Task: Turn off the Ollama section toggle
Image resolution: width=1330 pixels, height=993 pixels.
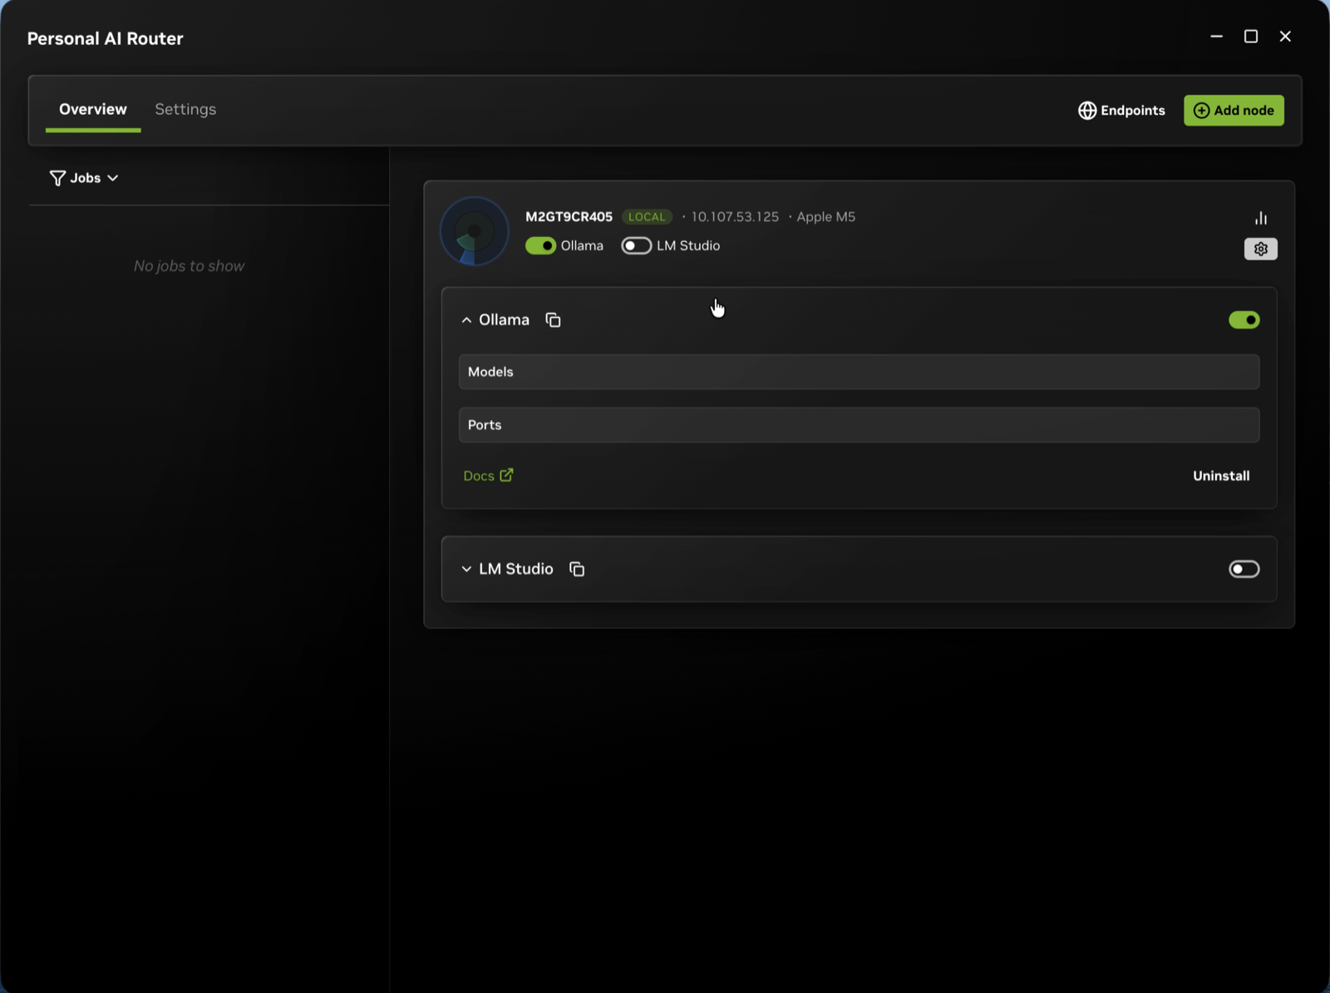Action: [x=1244, y=320]
